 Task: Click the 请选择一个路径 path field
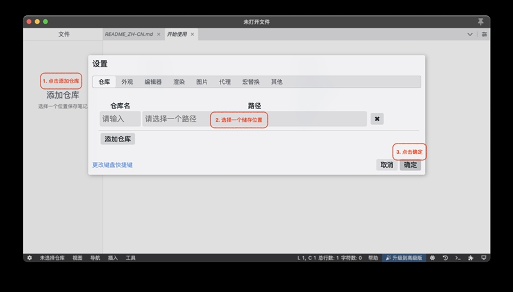coord(255,119)
